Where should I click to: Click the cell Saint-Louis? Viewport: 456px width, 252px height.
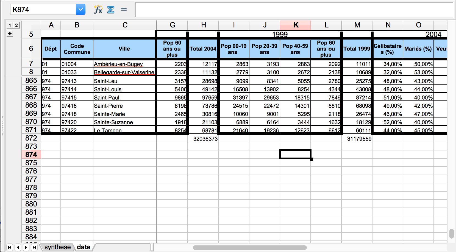coord(124,89)
